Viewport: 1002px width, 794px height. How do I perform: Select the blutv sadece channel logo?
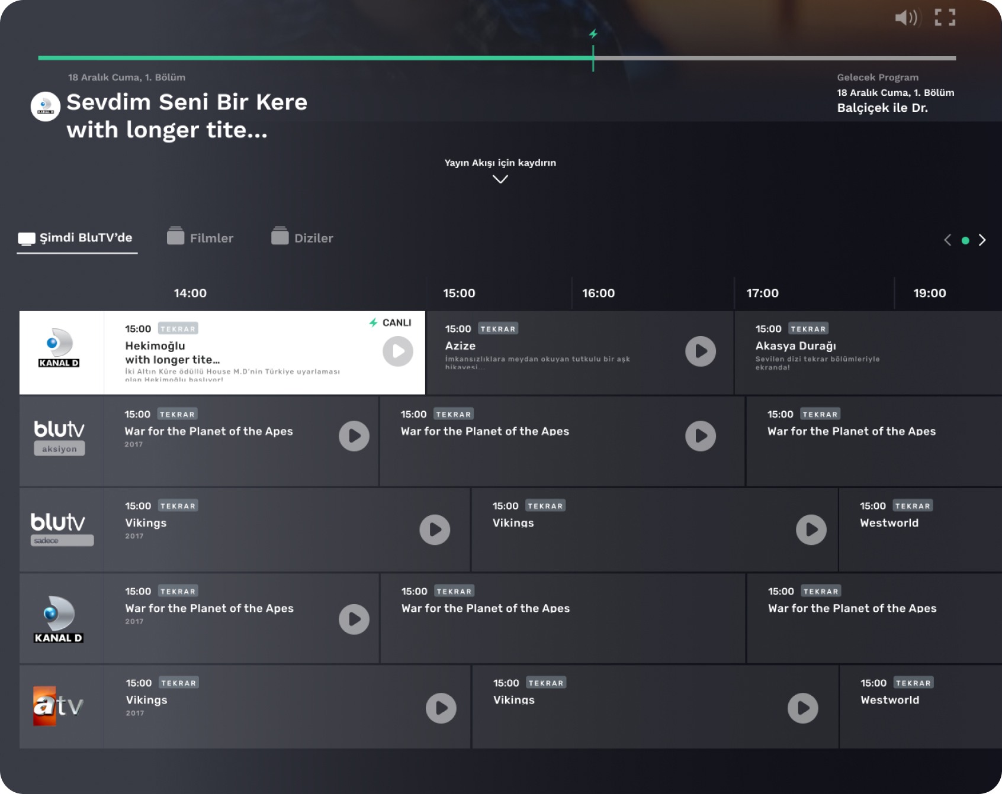pyautogui.click(x=59, y=529)
